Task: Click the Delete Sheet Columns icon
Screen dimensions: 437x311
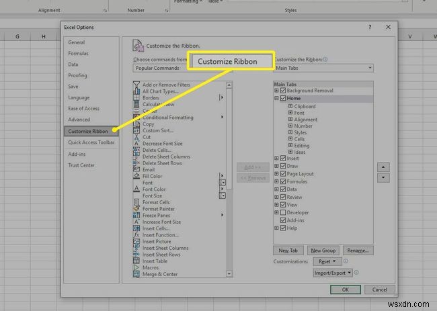Action: [136, 157]
